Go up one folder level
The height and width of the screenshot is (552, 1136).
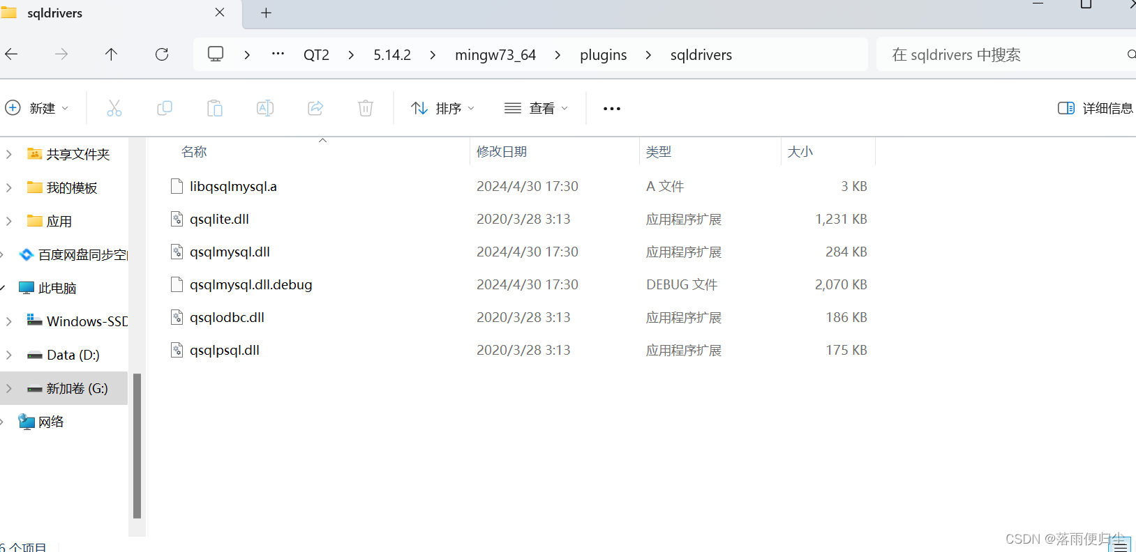coord(111,54)
